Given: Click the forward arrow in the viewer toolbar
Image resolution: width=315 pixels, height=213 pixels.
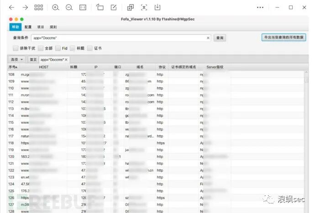Looking at the screenshot, I should coord(25,7).
